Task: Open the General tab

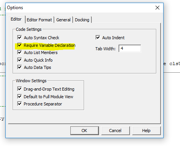Action: pos(63,20)
